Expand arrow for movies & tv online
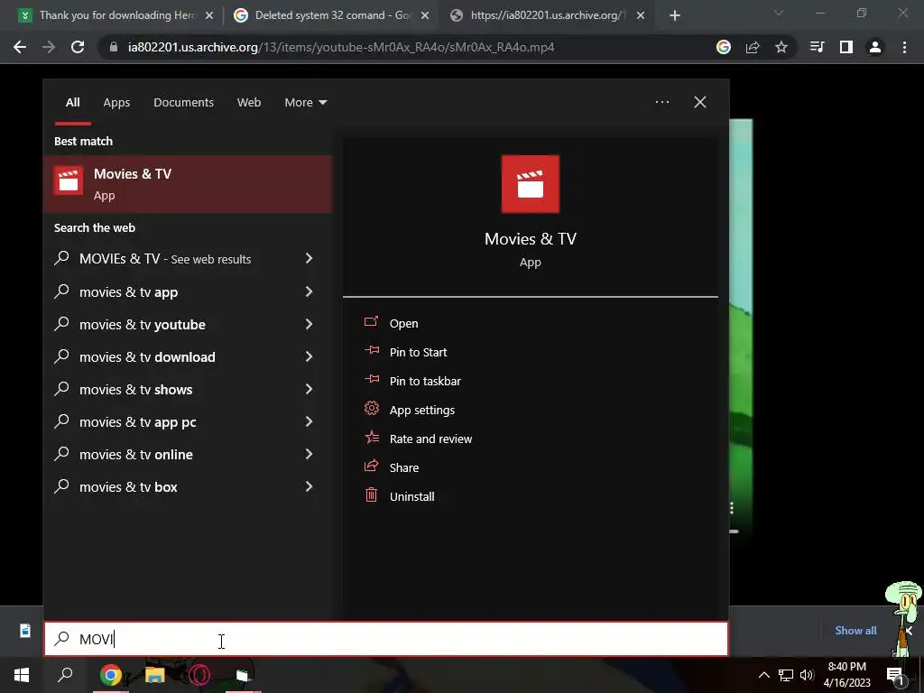This screenshot has width=924, height=693. point(309,453)
